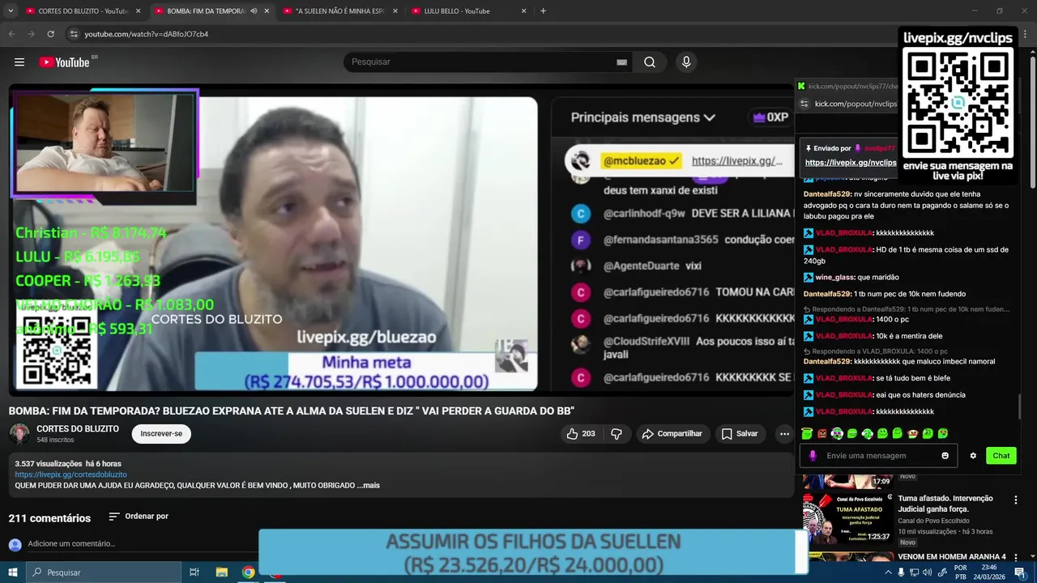The width and height of the screenshot is (1037, 583).
Task: Switch to the A SUELEN NÃO É MINHA tab
Action: (x=340, y=11)
